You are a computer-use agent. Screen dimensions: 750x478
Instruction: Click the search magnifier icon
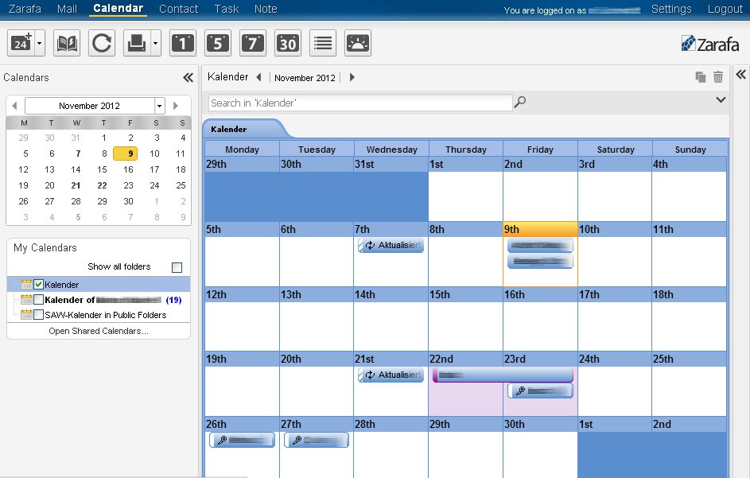[x=520, y=102]
